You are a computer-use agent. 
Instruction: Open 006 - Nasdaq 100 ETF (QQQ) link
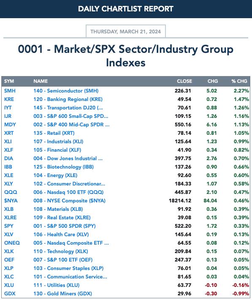(68, 192)
